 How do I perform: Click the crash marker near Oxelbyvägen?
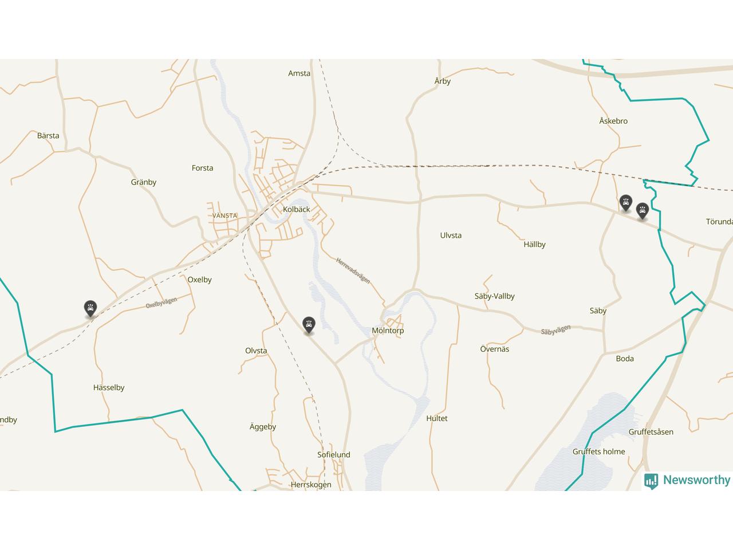(x=90, y=309)
